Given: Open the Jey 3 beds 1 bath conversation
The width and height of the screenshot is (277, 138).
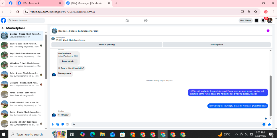Looking at the screenshot, I should (22, 55).
